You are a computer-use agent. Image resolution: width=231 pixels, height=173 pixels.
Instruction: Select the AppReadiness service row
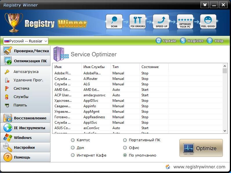(x=138, y=117)
